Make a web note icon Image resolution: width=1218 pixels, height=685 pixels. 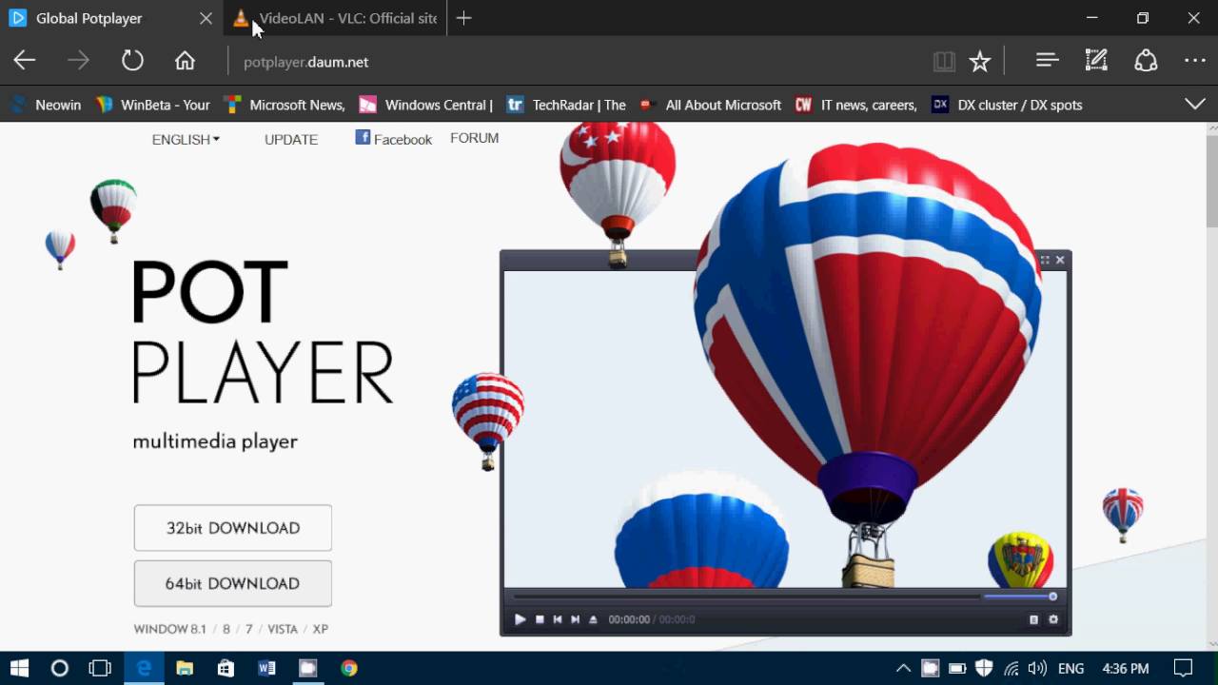pos(1096,61)
